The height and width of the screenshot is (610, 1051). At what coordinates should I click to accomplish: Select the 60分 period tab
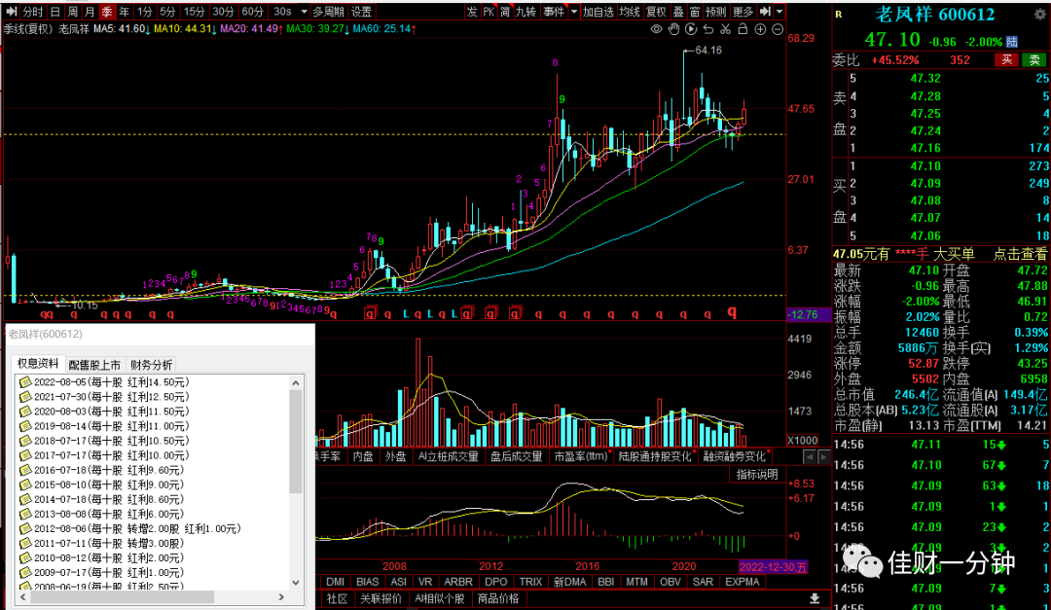point(253,12)
